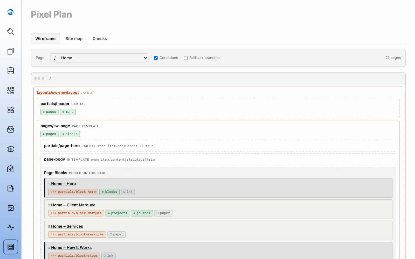The height and width of the screenshot is (259, 415).
Task: Click the partials/block-services code tag
Action: pyautogui.click(x=77, y=234)
